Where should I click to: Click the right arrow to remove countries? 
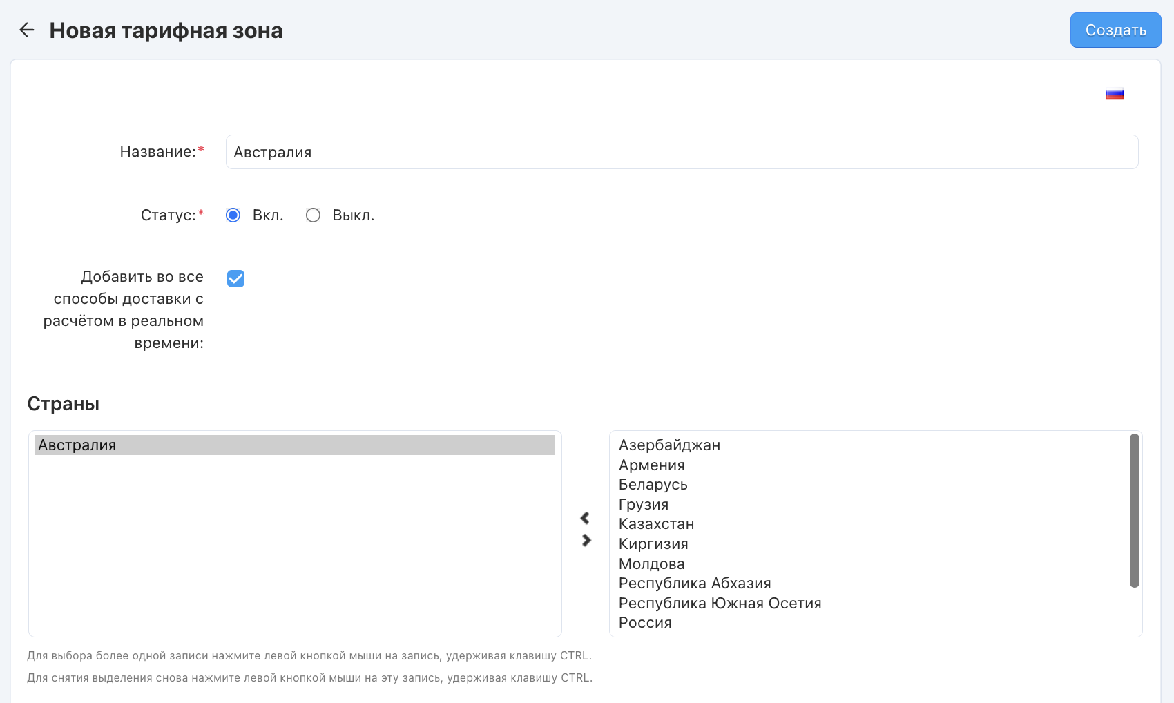coord(586,540)
